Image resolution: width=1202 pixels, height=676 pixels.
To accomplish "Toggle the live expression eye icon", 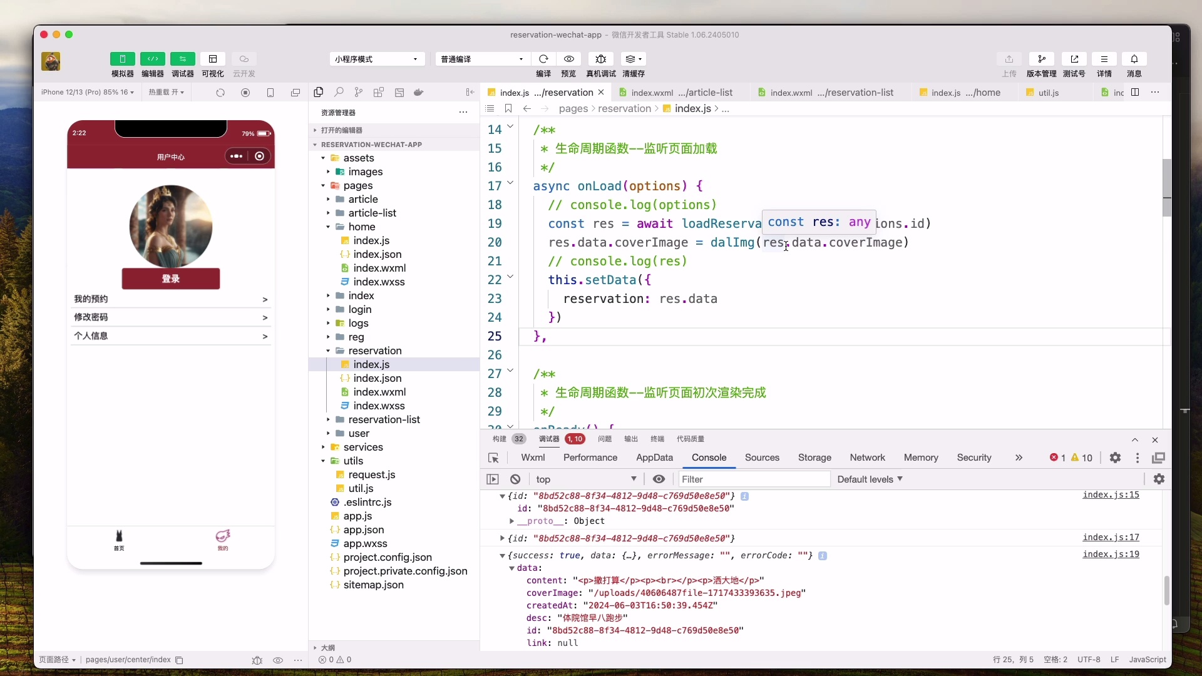I will tap(659, 479).
